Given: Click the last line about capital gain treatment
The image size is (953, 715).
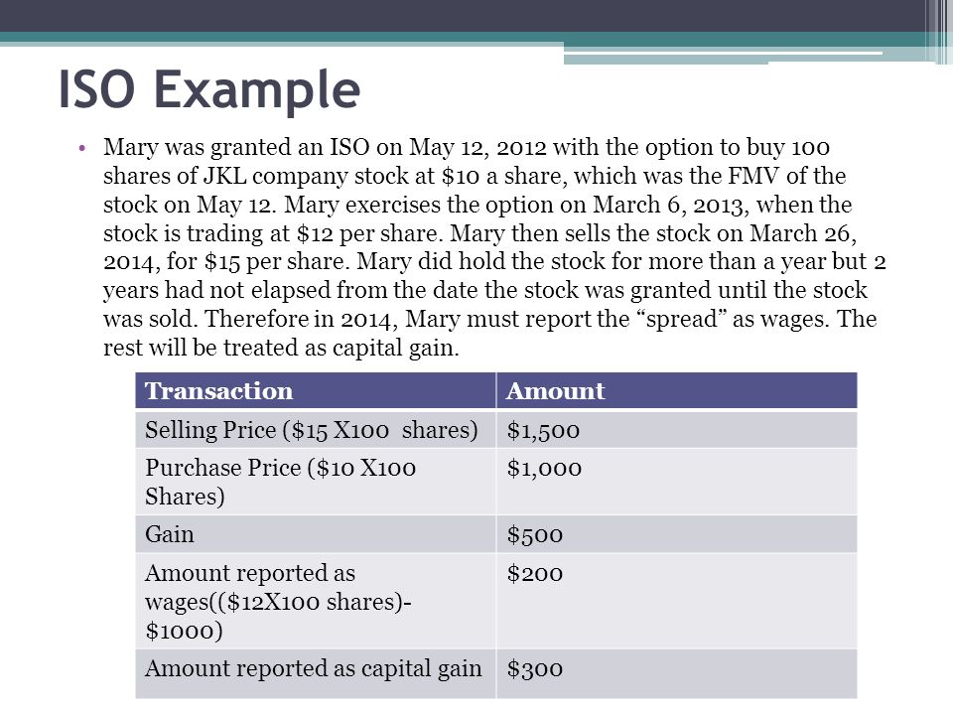Looking at the screenshot, I should click(x=281, y=348).
